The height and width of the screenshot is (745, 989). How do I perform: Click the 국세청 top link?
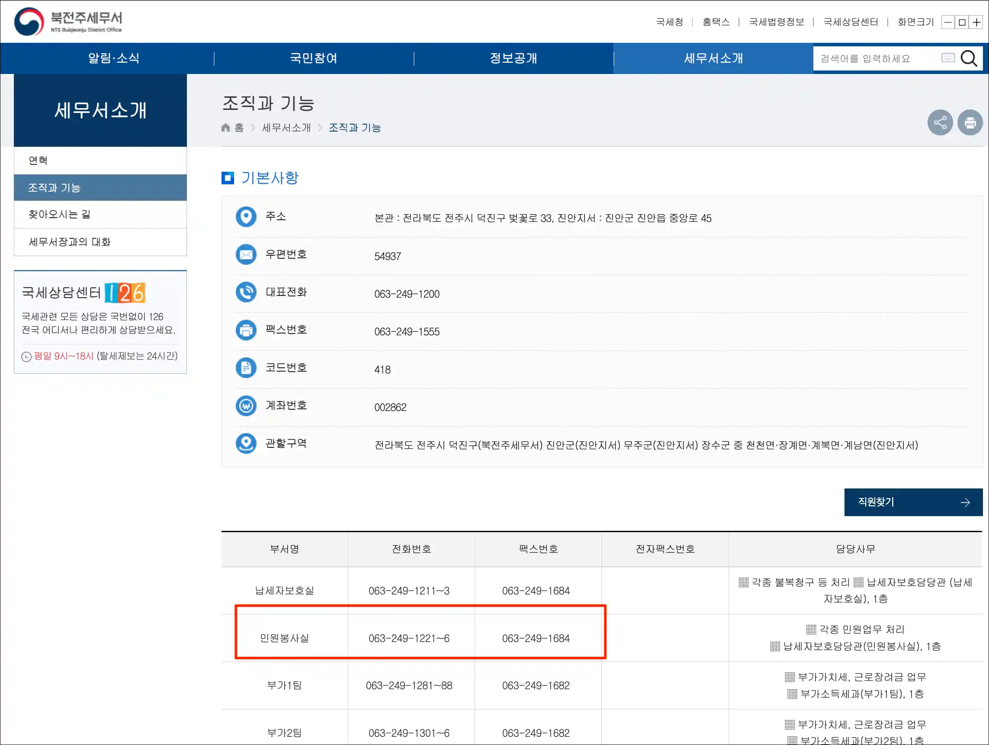[669, 22]
